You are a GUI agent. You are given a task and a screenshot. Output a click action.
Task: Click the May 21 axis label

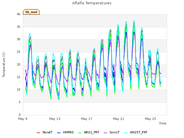pos(118,119)
